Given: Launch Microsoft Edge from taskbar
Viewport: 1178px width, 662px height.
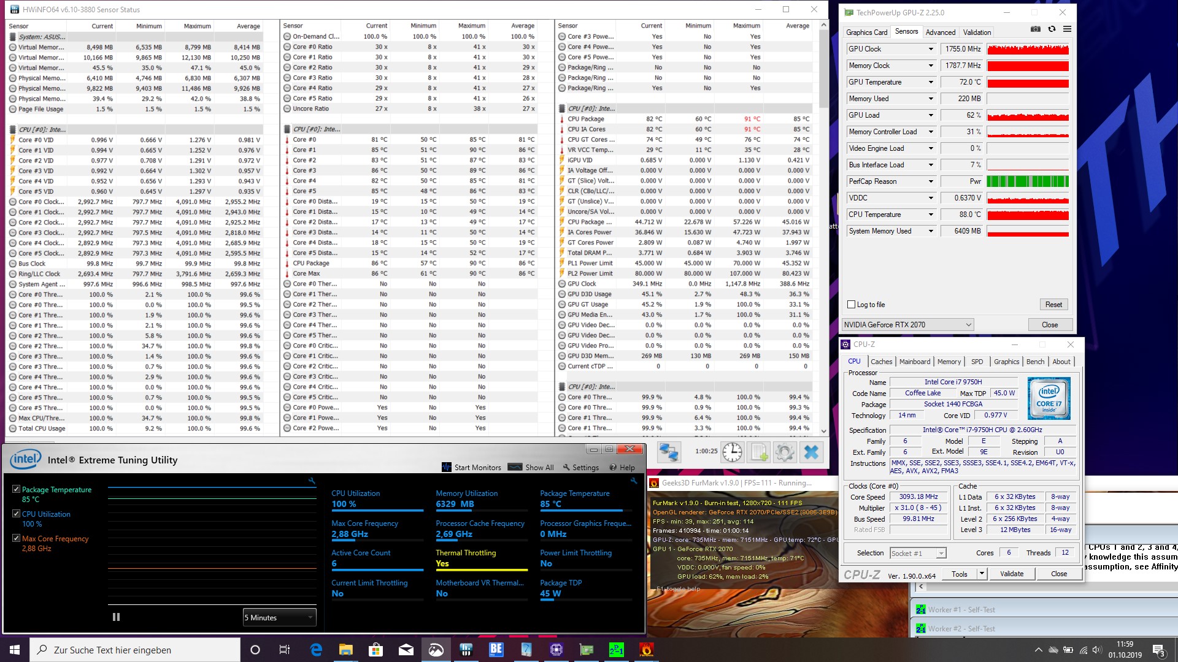Looking at the screenshot, I should [x=316, y=650].
